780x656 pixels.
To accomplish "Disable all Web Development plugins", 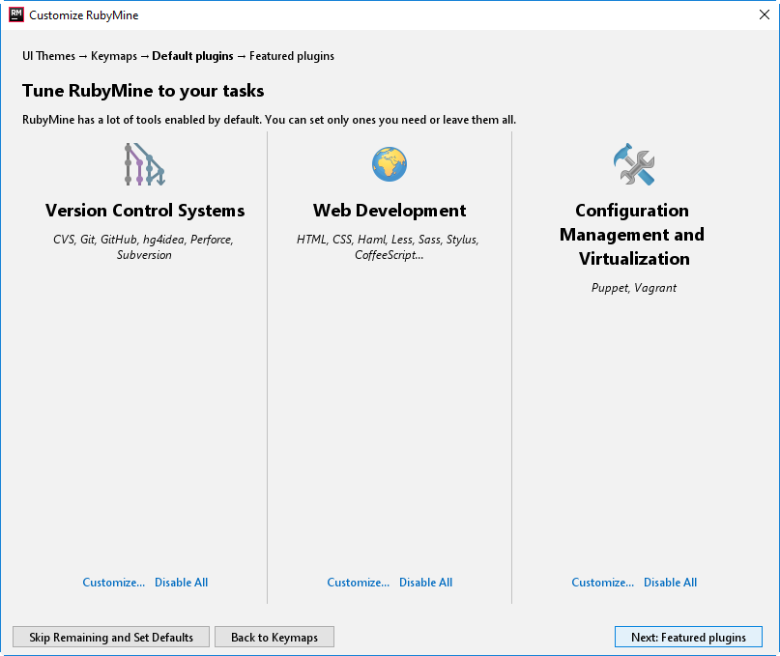I will coord(426,583).
